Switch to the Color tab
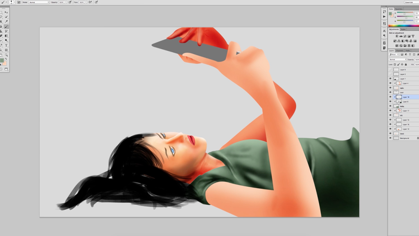 coord(391,9)
